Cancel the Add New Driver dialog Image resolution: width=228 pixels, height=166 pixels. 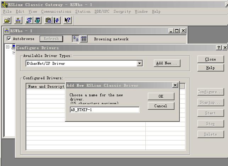pos(161,106)
